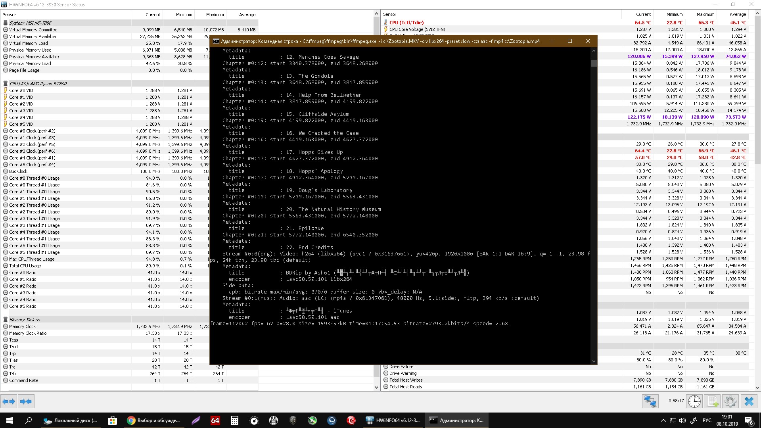
Task: Select the Total Host Reads row
Action: pyautogui.click(x=565, y=387)
